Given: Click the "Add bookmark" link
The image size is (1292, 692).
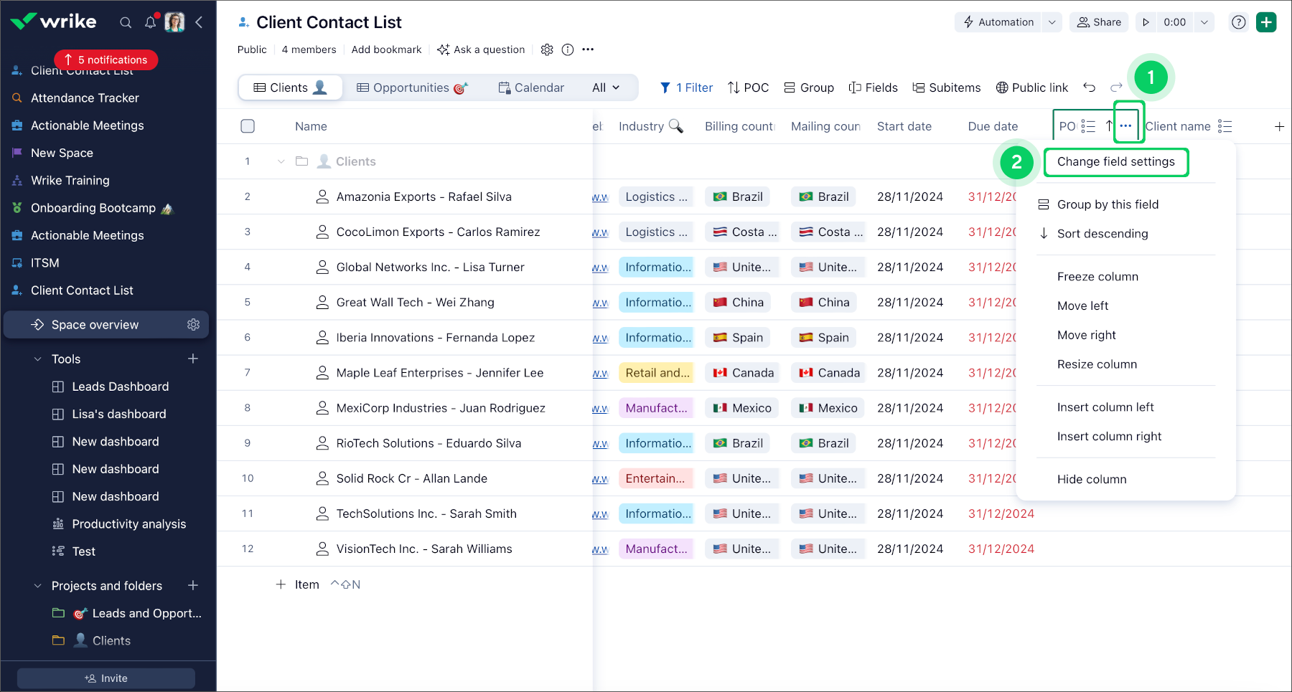Looking at the screenshot, I should (386, 49).
